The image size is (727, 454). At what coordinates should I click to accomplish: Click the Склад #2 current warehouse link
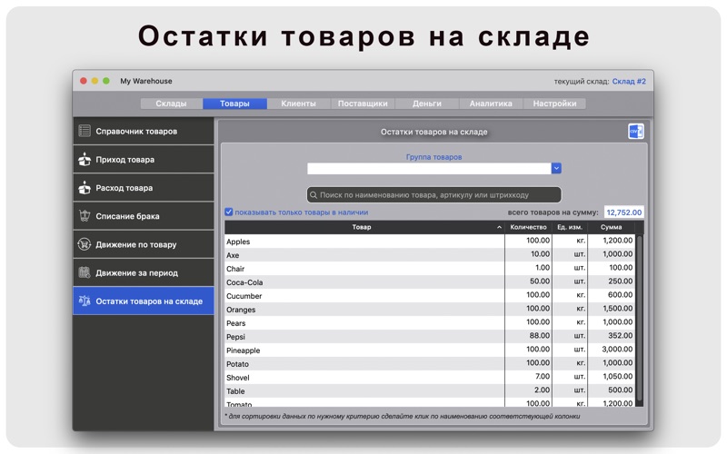coord(629,81)
